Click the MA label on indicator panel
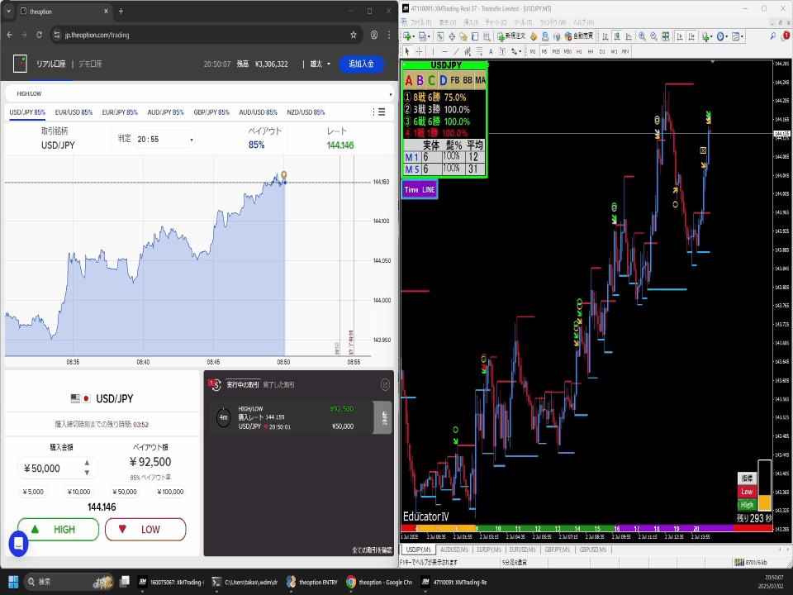The image size is (793, 595). 480,80
